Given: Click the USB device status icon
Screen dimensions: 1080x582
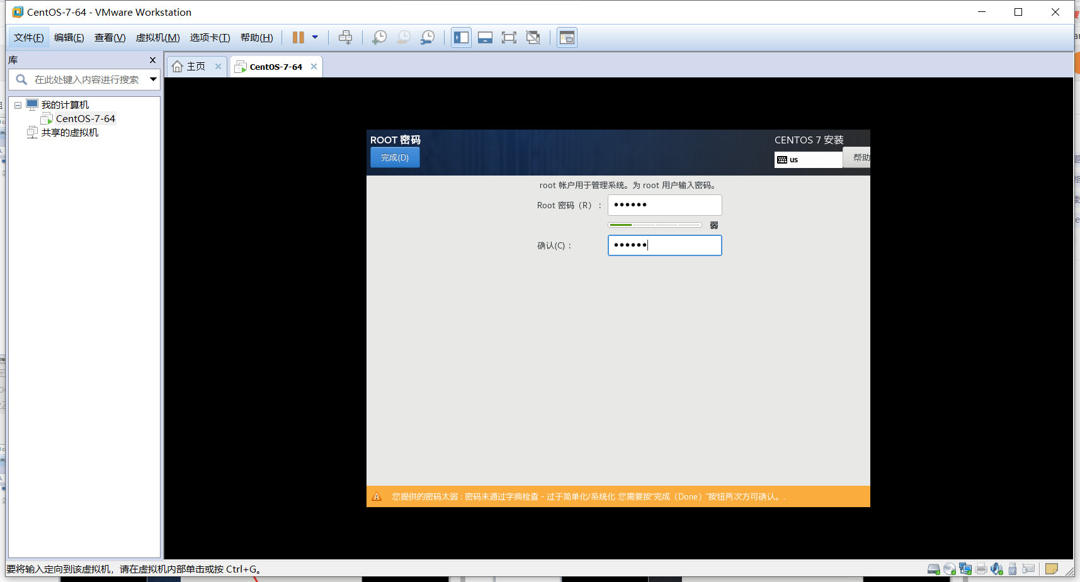Looking at the screenshot, I should (1013, 569).
